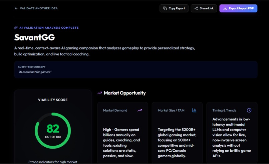Click the real-time AI gaming companion description

104,51
